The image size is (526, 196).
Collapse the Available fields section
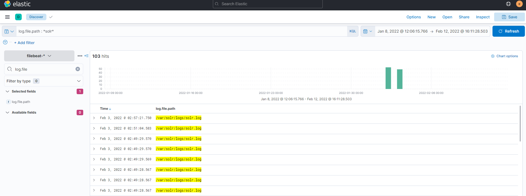[7, 113]
